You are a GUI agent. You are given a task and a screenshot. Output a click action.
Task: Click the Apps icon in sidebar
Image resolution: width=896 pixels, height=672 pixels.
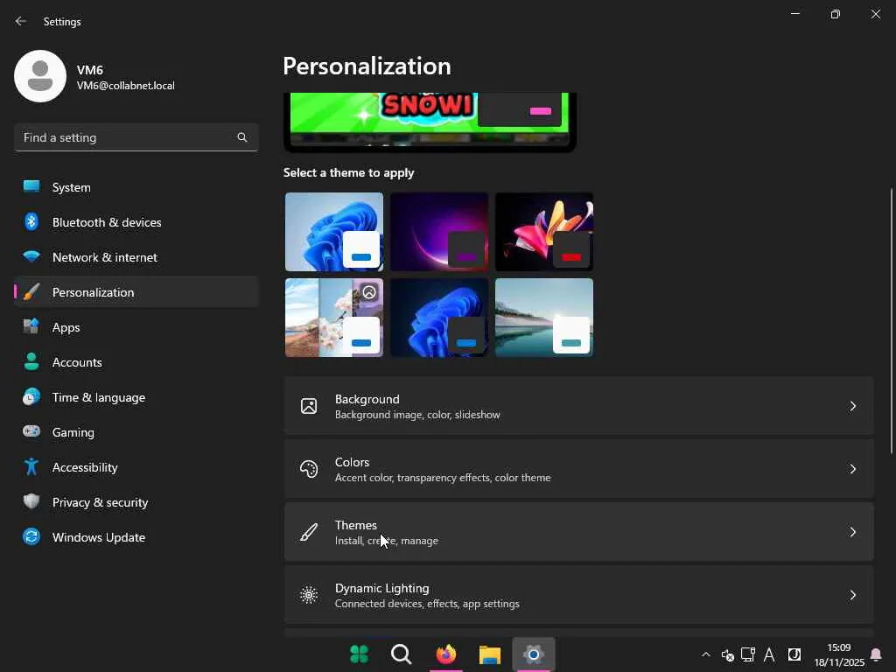[x=31, y=327]
